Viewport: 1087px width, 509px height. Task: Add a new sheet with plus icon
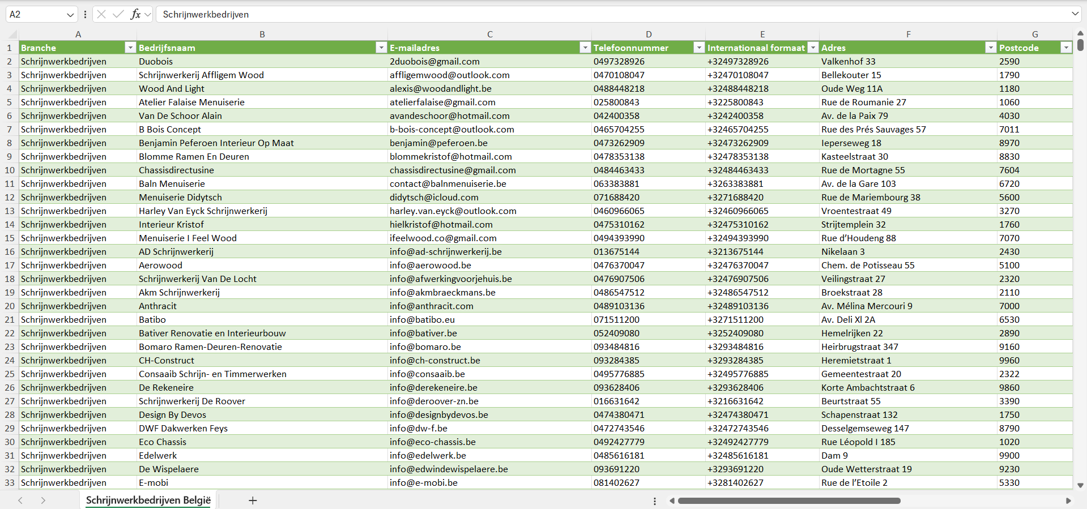(x=253, y=501)
